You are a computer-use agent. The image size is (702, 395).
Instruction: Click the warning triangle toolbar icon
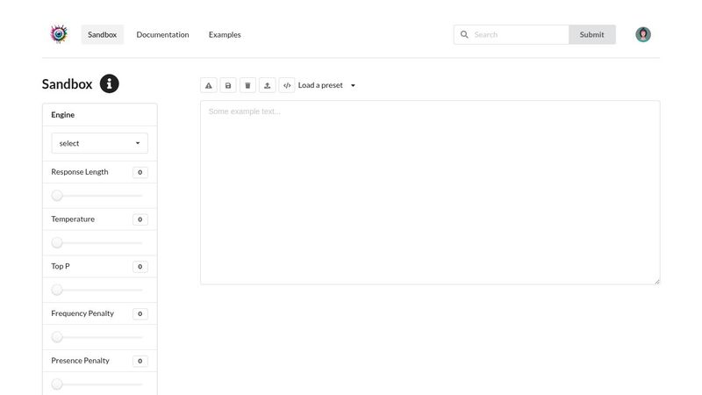coord(209,85)
